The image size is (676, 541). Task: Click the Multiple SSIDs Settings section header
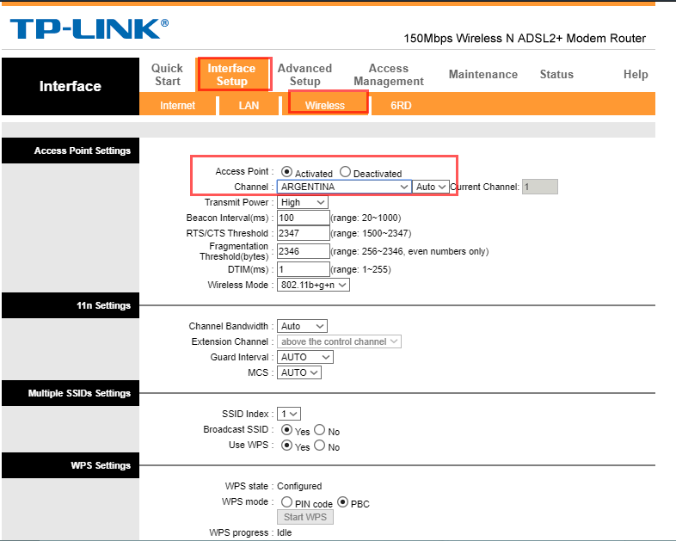71,393
